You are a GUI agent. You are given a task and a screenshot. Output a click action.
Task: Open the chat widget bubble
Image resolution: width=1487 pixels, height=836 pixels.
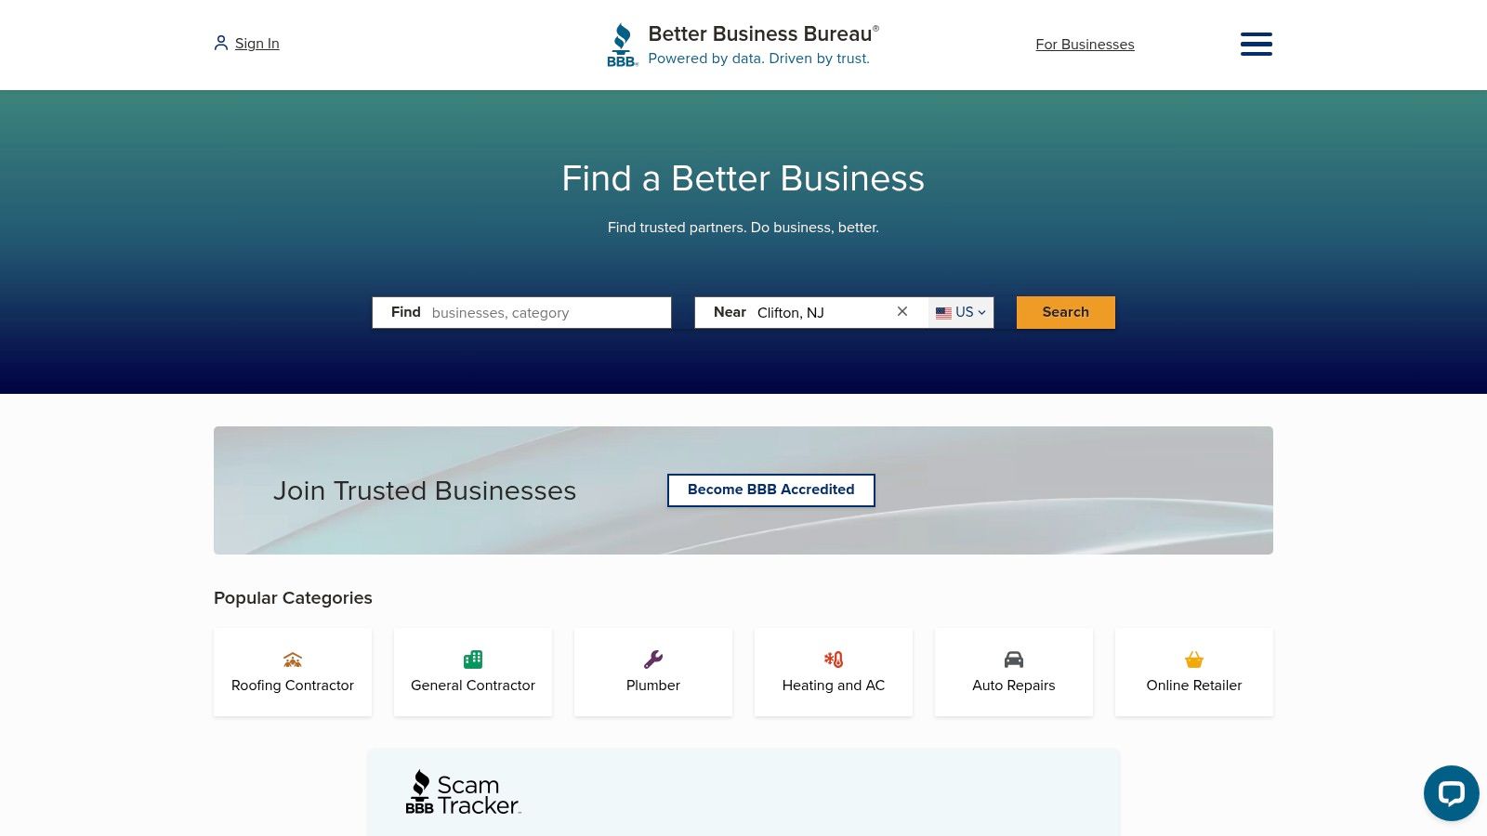point(1451,792)
